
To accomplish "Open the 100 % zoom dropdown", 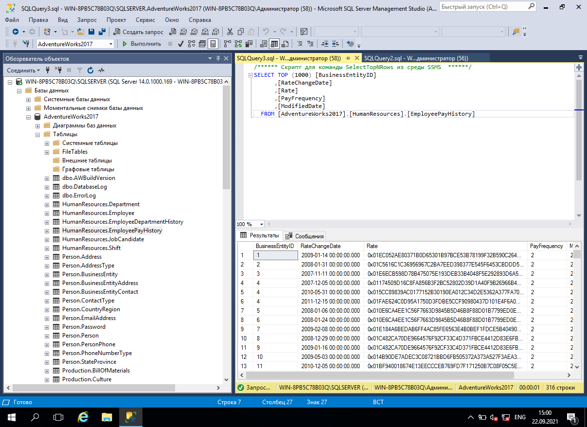I will (262, 224).
